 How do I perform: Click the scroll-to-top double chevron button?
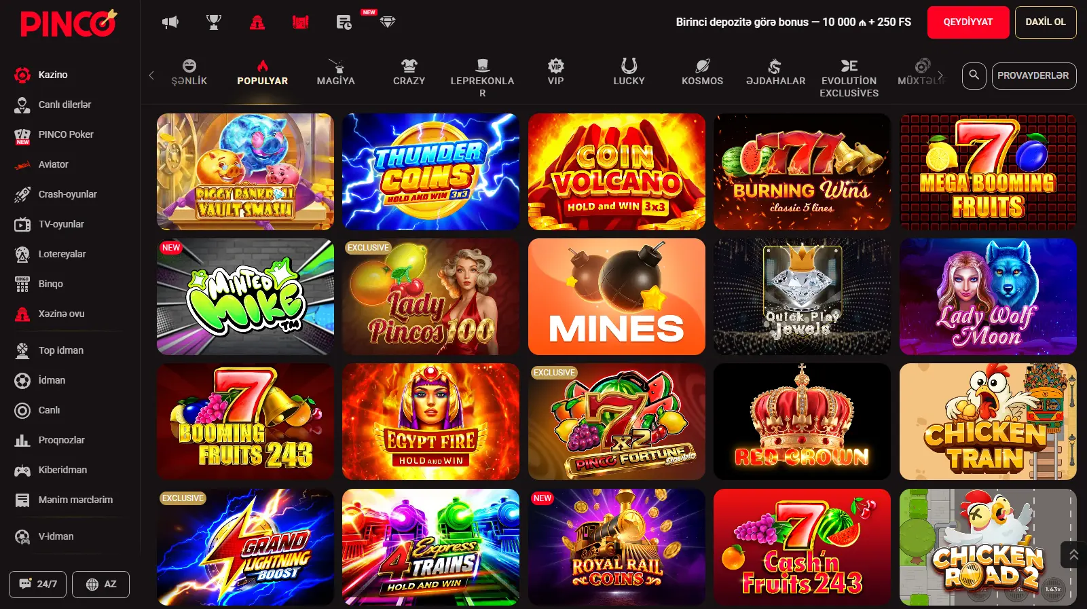click(1073, 555)
